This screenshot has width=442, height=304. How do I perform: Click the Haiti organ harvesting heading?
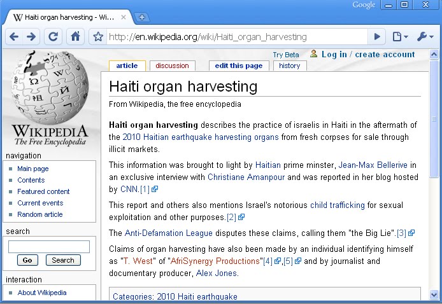tap(183, 86)
